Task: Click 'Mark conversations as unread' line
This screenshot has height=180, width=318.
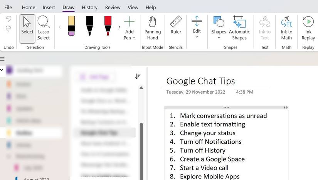Action: click(x=224, y=116)
